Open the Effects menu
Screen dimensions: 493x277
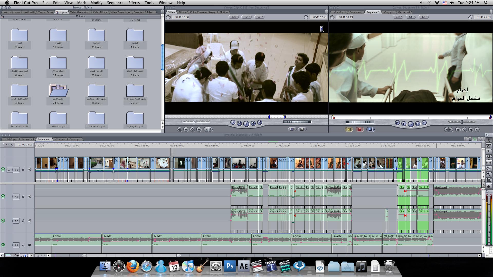(134, 3)
